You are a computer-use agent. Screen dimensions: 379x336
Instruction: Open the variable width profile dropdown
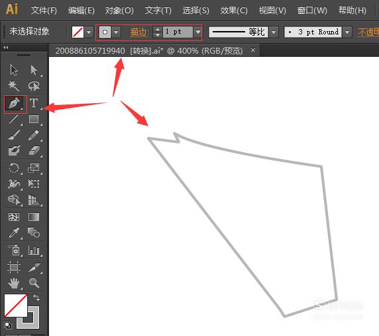[x=274, y=32]
